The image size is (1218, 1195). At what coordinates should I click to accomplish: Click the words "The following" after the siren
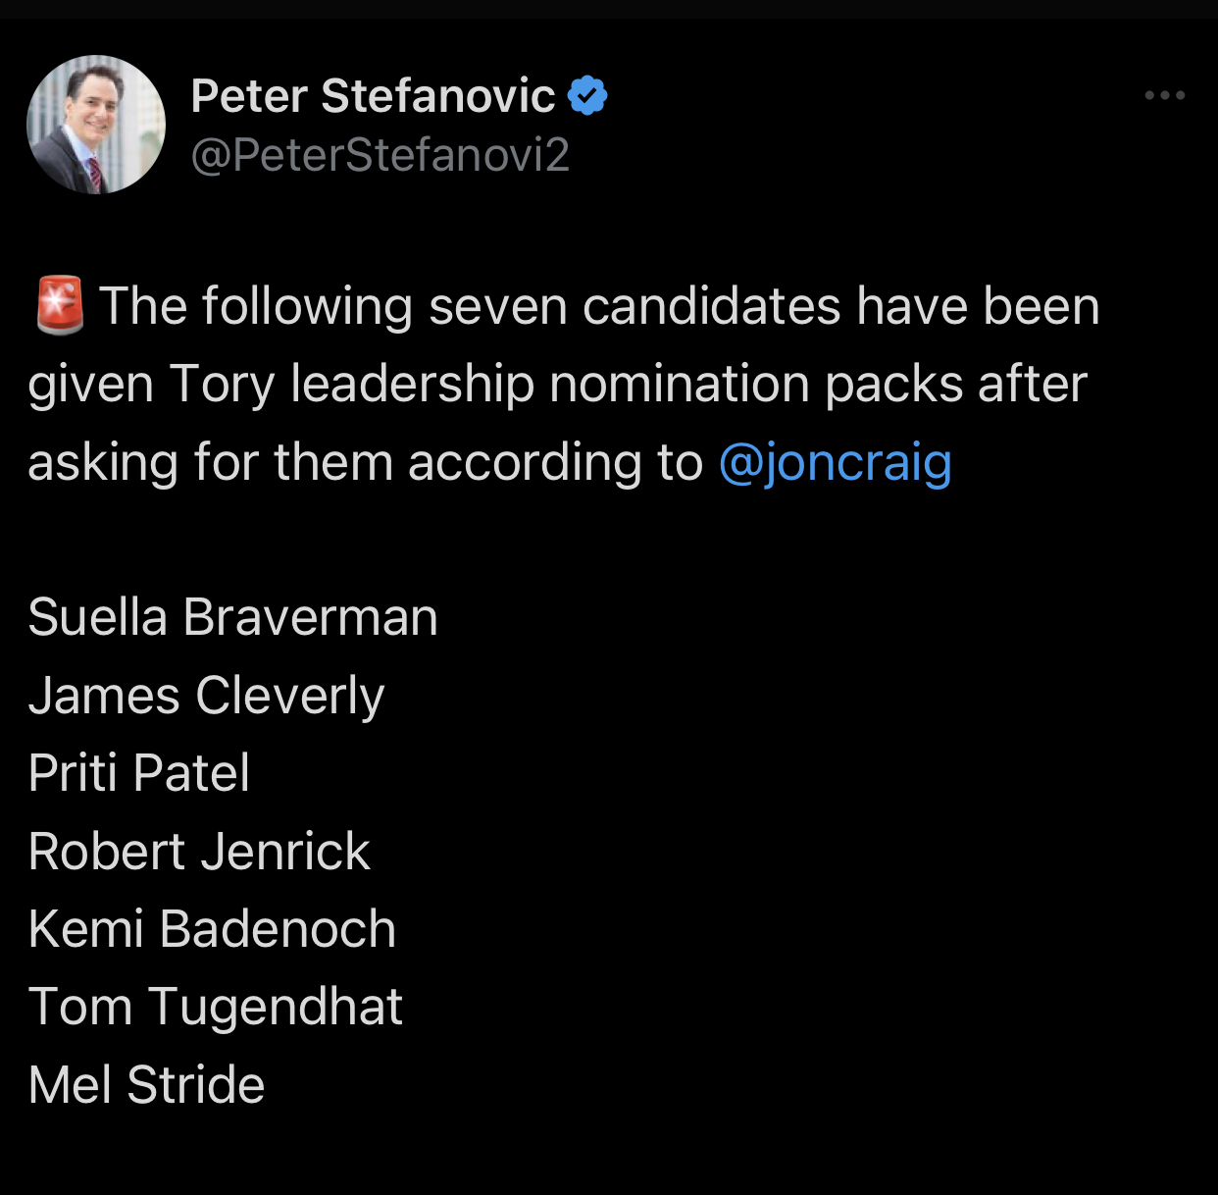(255, 306)
